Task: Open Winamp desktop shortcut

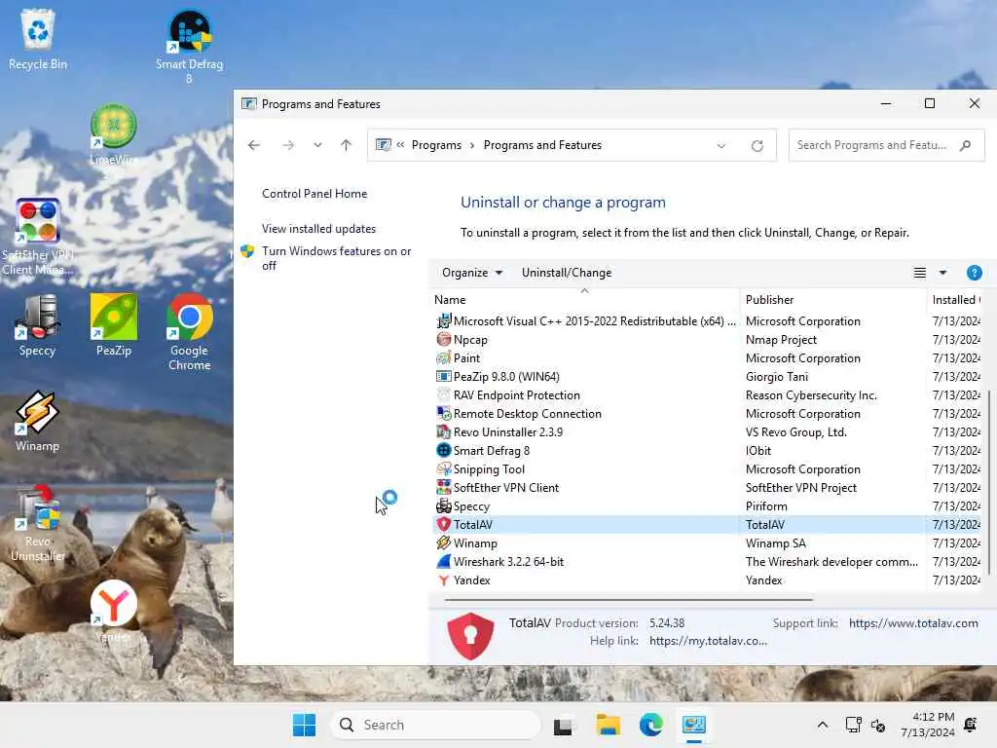Action: click(x=38, y=421)
